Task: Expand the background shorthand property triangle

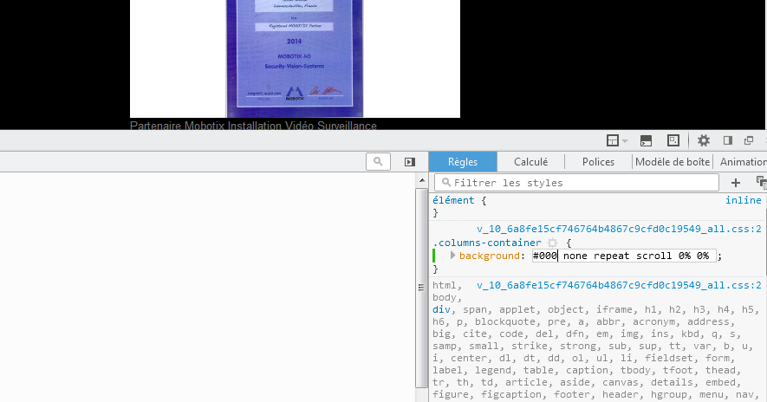Action: (x=452, y=256)
